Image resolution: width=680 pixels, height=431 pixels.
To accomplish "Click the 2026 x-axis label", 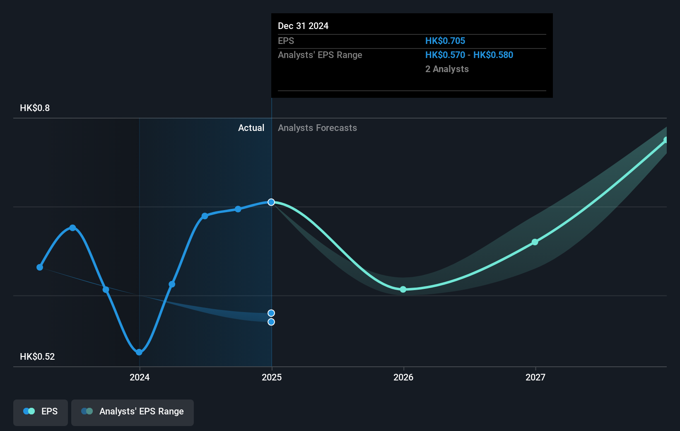I will click(x=403, y=377).
